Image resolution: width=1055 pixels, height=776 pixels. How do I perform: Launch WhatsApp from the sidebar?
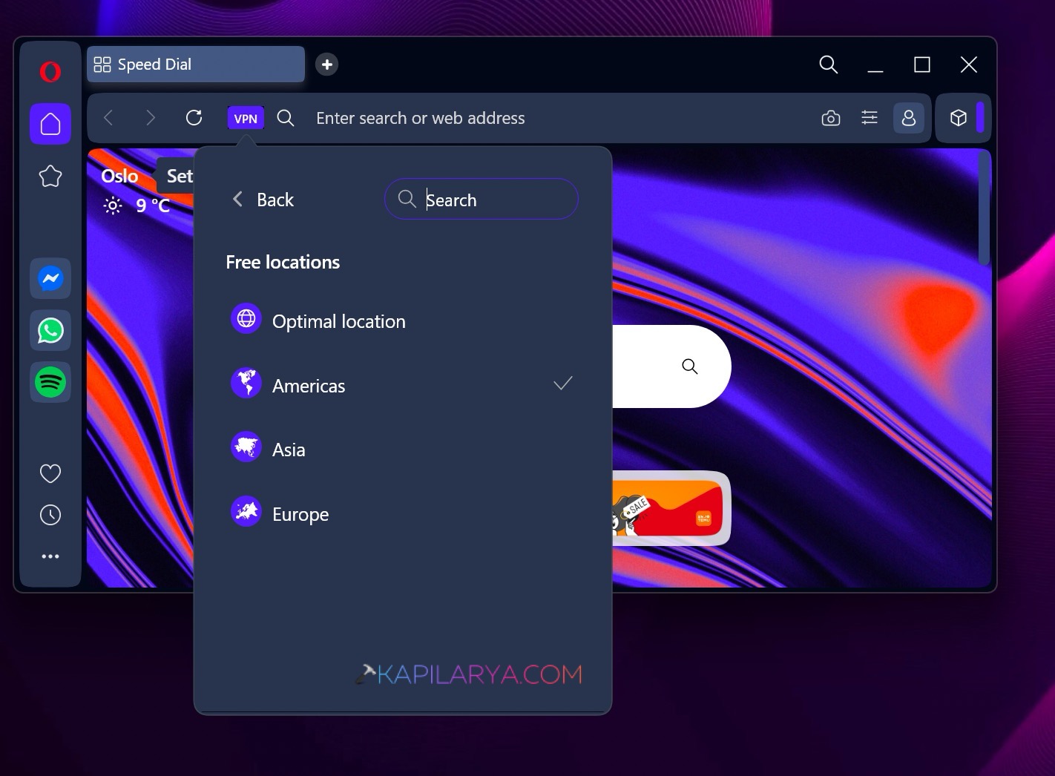pos(50,330)
